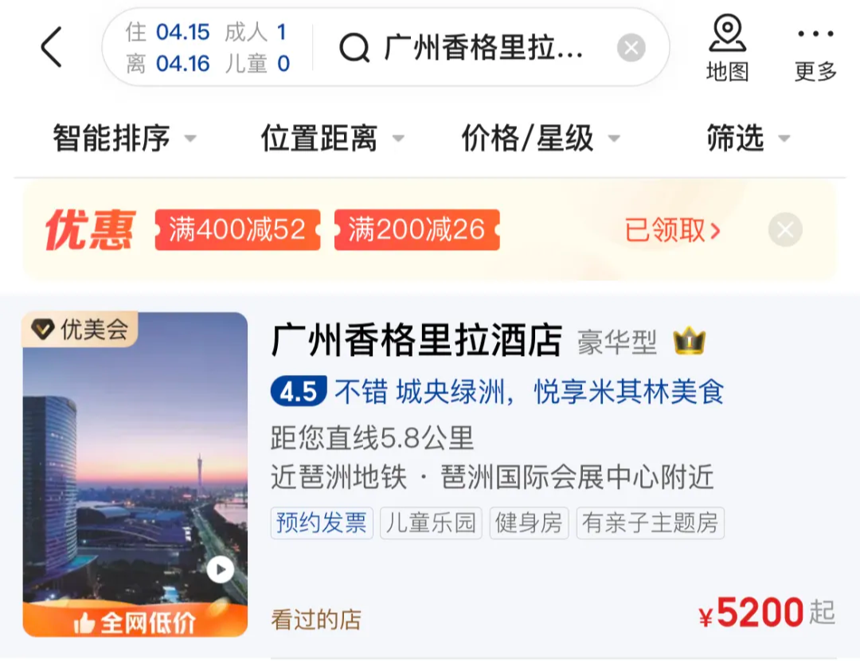Change the check-in date 04.15
Screen dimensions: 860x661
pyautogui.click(x=182, y=32)
